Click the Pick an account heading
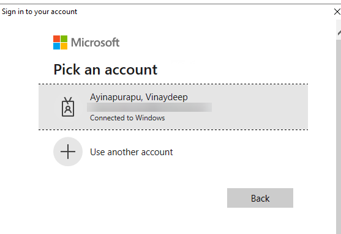The height and width of the screenshot is (234, 341). pyautogui.click(x=105, y=70)
